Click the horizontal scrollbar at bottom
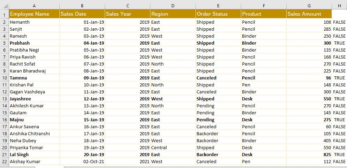This screenshot has width=347, height=168. coord(205,167)
